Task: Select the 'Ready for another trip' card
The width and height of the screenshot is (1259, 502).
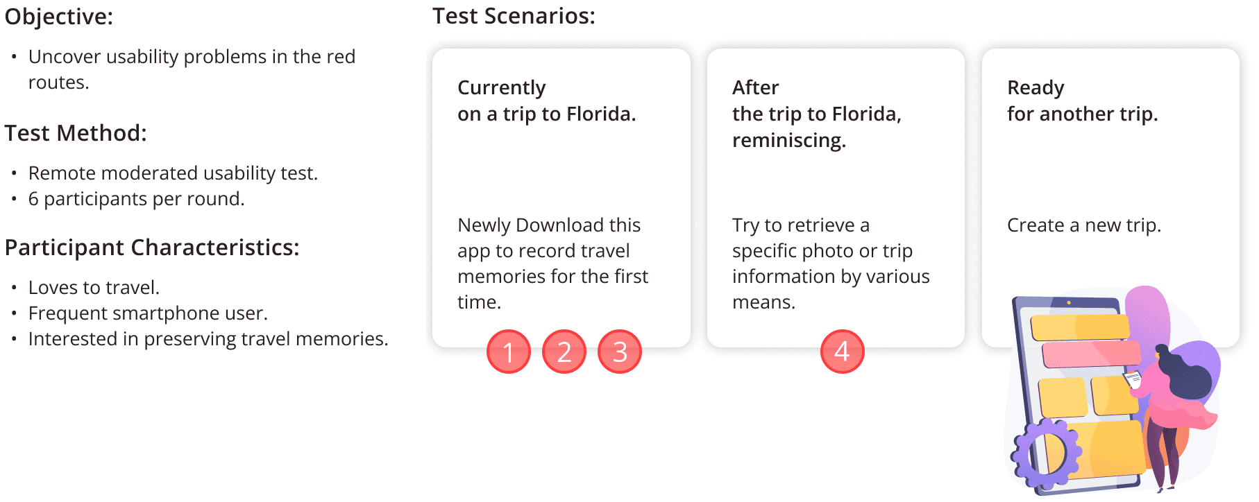Action: point(1110,198)
